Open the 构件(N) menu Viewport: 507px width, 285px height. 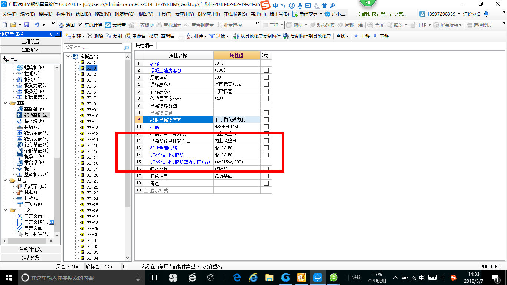[64, 14]
